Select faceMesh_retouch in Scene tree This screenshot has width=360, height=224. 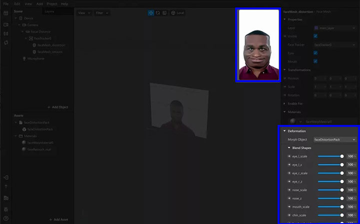pyautogui.click(x=50, y=52)
